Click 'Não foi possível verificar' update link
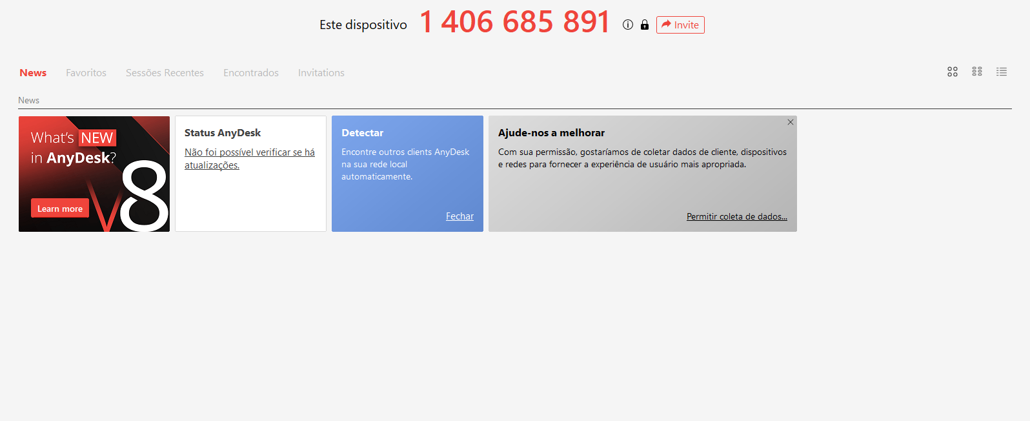The width and height of the screenshot is (1030, 421). [250, 159]
